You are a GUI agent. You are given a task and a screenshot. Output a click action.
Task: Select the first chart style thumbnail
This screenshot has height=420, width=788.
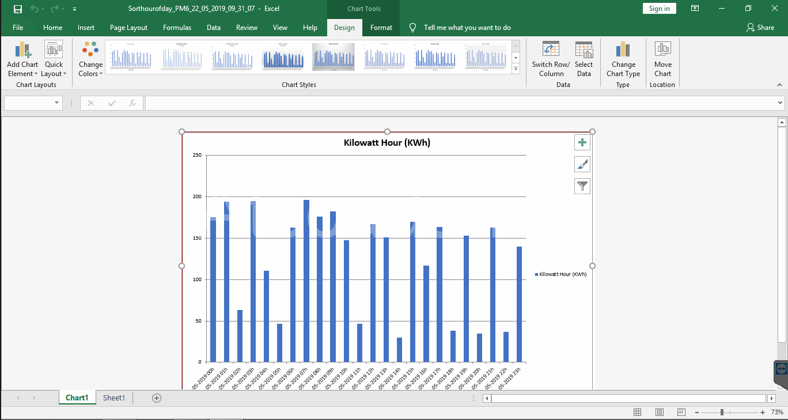131,56
